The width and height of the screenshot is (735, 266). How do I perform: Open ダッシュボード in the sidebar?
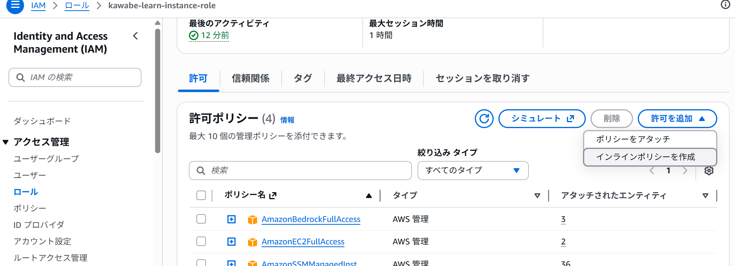click(42, 121)
